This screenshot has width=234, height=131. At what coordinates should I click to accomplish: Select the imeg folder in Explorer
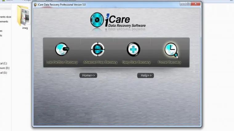pos(24,17)
